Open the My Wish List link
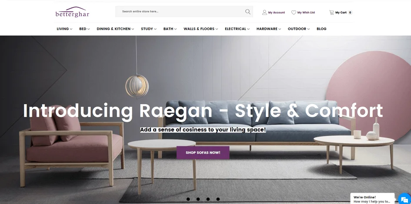This screenshot has width=411, height=204. (306, 12)
